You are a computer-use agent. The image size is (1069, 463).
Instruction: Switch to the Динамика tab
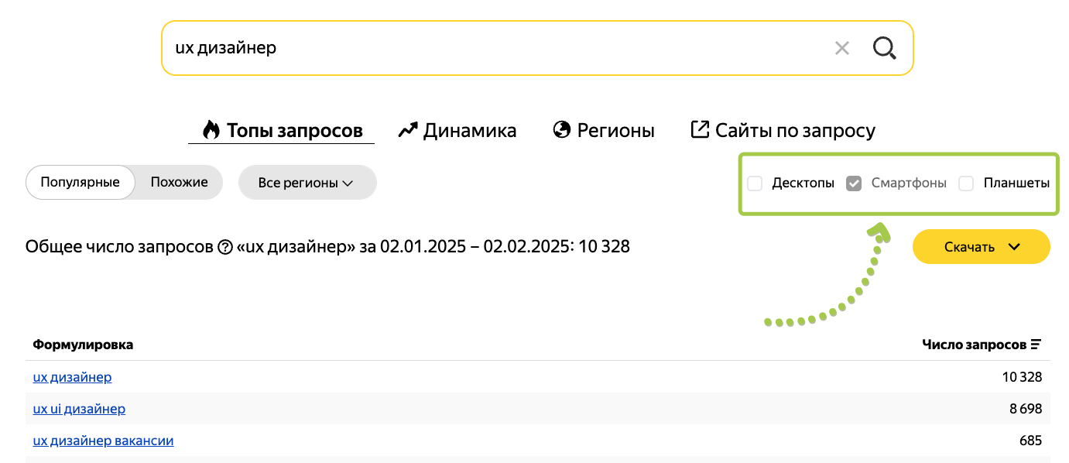tap(469, 130)
